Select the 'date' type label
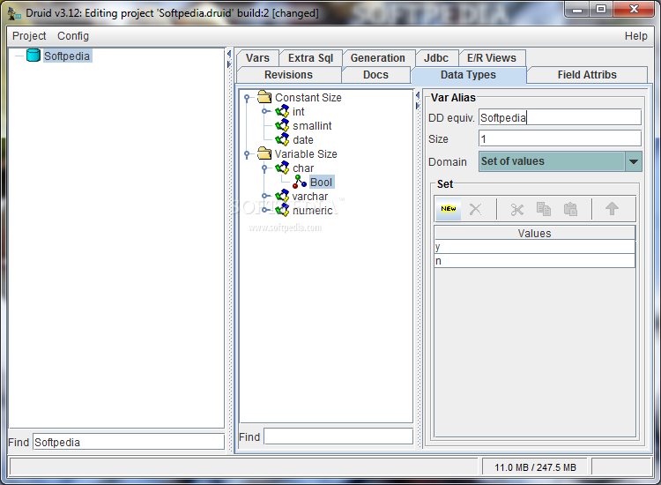The height and width of the screenshot is (485, 661). tap(302, 139)
